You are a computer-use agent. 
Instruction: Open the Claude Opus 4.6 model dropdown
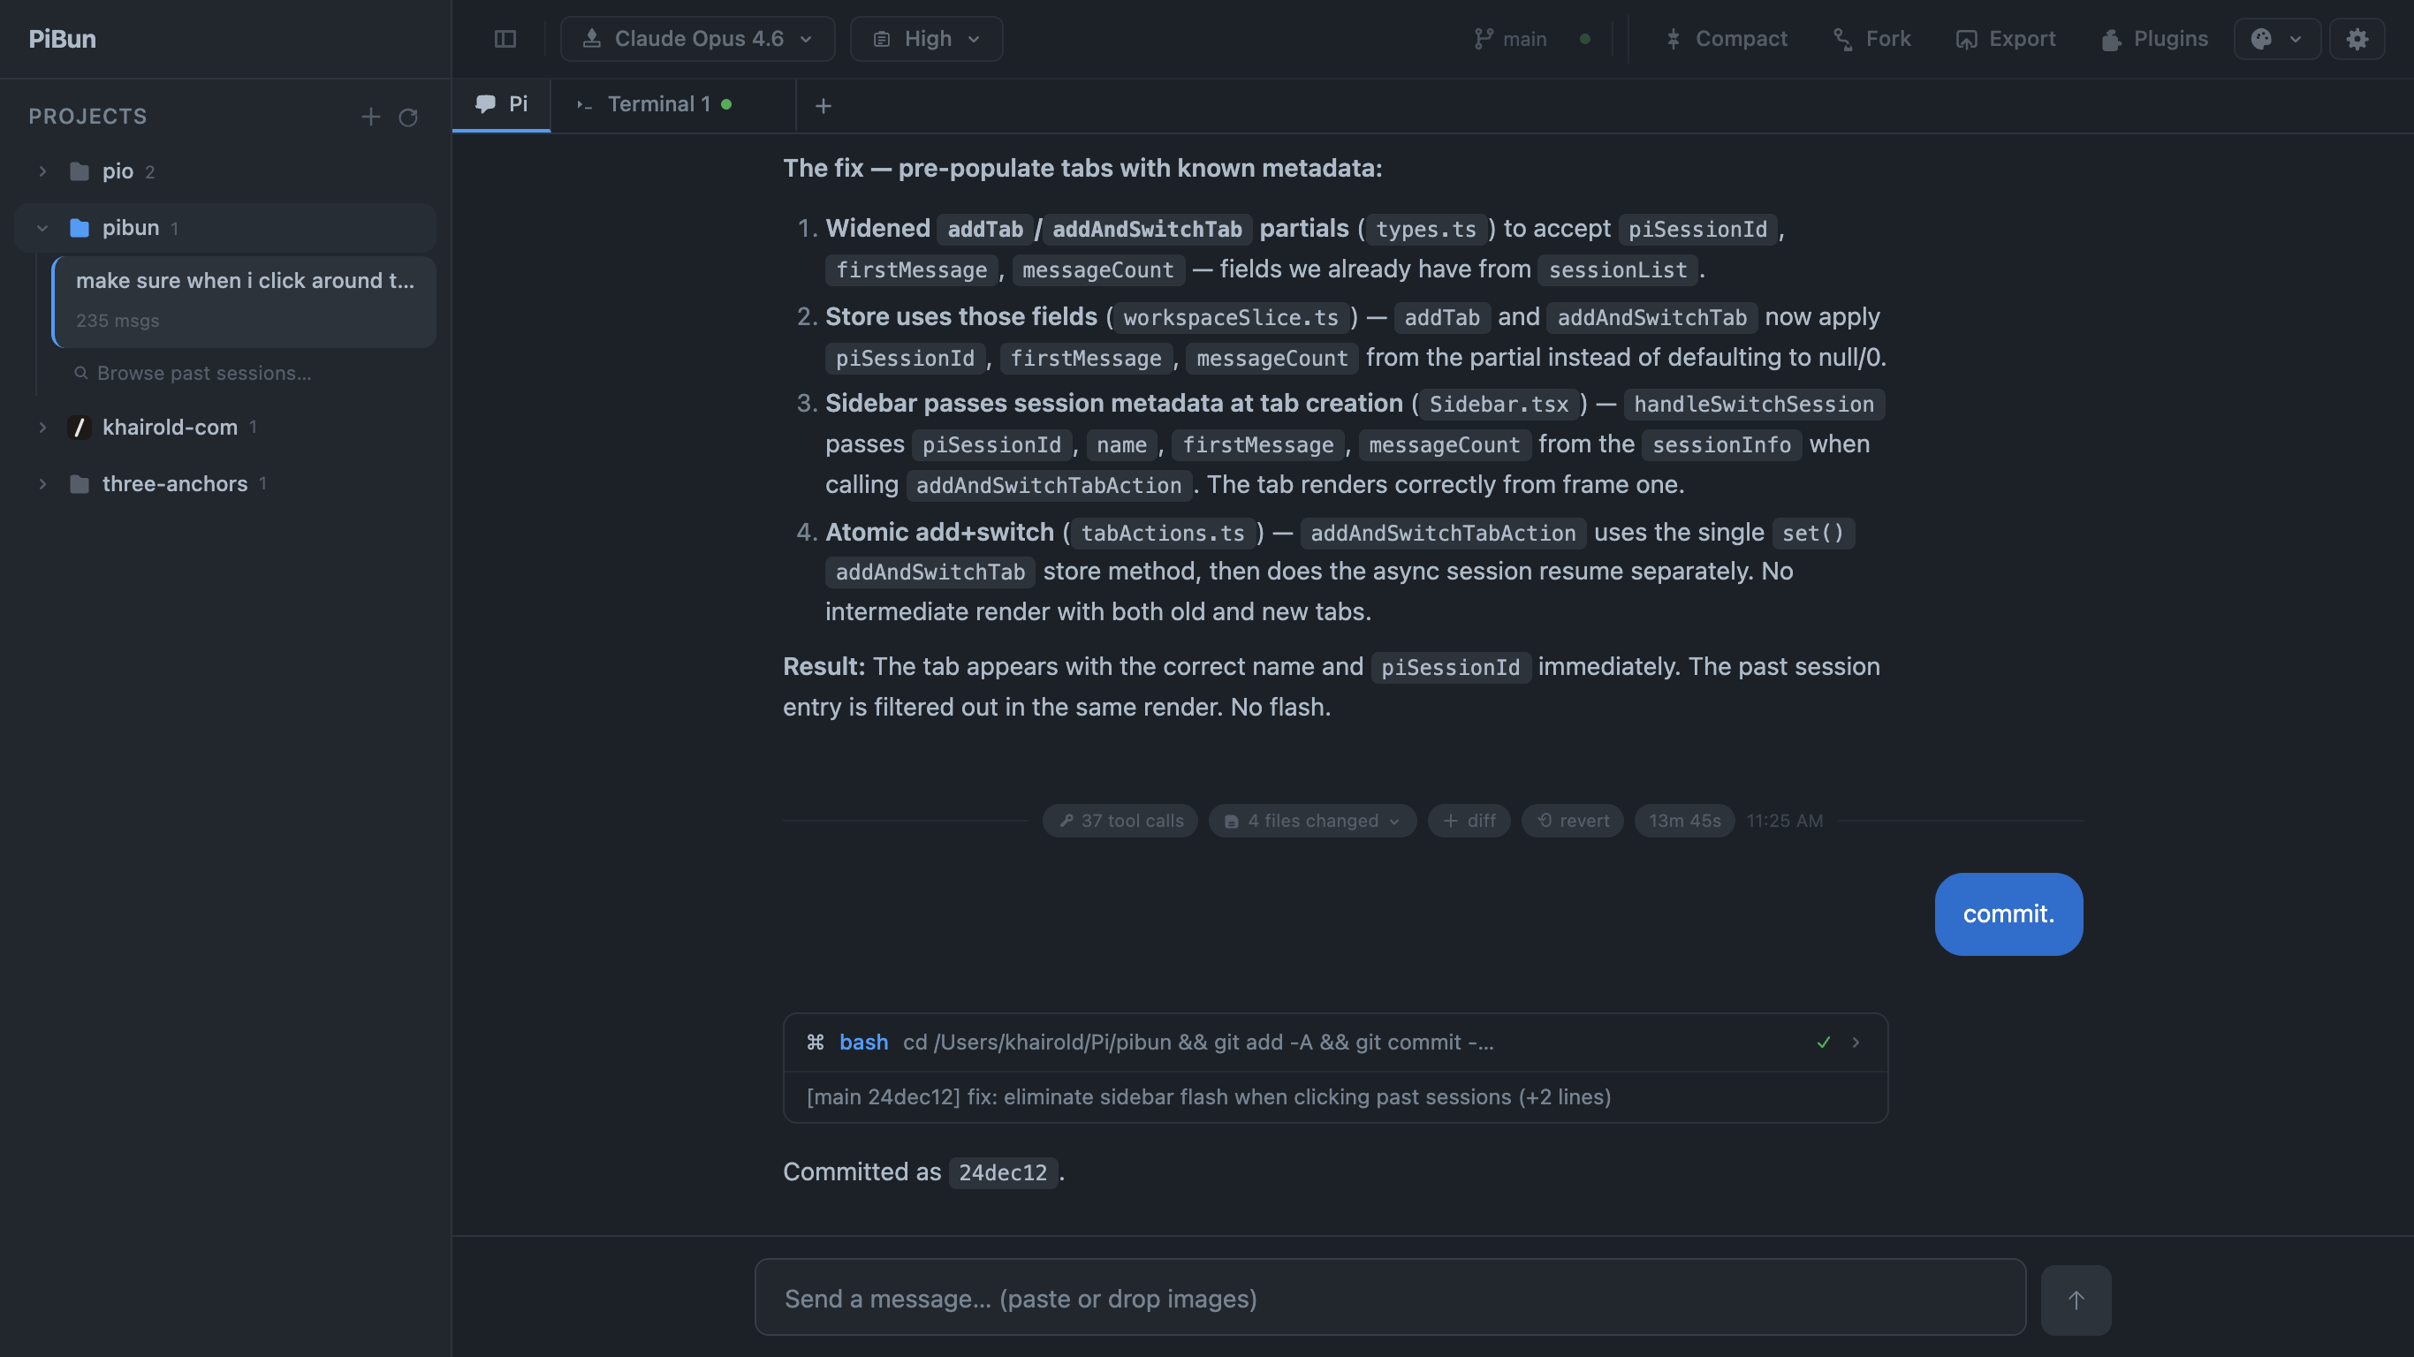(x=696, y=38)
